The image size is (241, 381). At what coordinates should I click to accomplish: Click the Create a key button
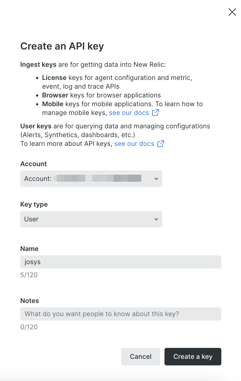click(x=193, y=357)
